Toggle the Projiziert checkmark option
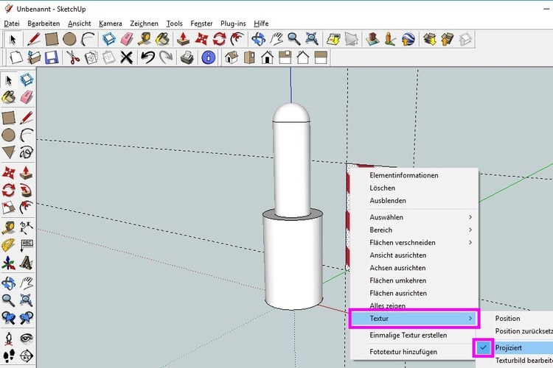The image size is (553, 368). click(x=483, y=347)
